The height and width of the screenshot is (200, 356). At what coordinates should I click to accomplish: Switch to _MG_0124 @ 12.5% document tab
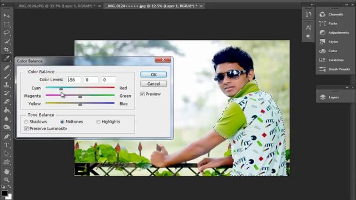click(x=152, y=6)
